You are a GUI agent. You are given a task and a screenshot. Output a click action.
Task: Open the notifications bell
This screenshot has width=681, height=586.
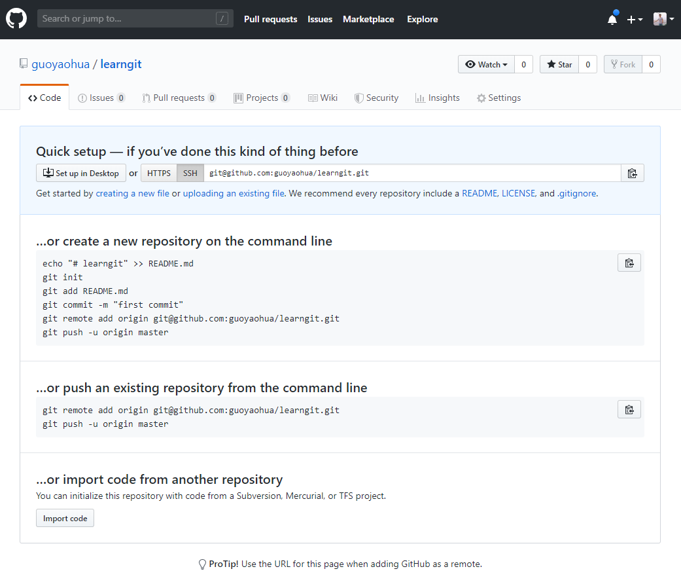[612, 20]
